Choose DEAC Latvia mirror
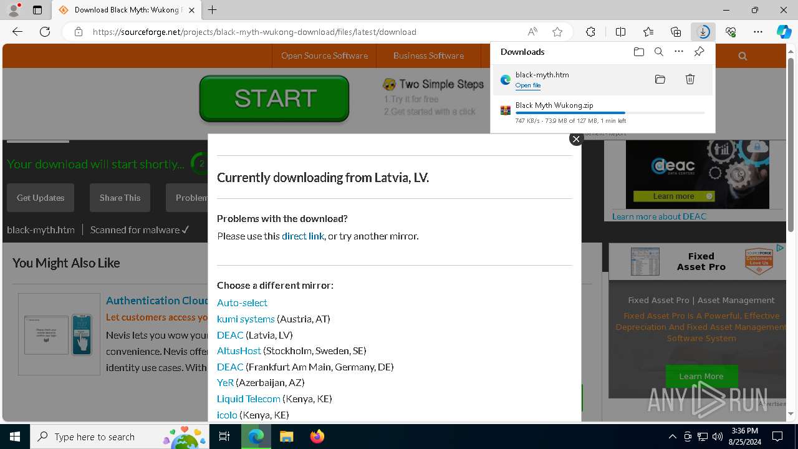Image resolution: width=798 pixels, height=449 pixels. click(230, 335)
